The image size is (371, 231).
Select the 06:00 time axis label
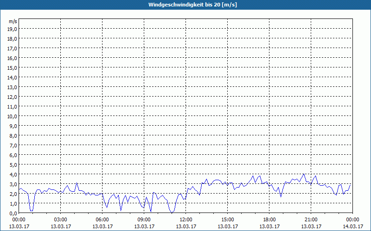click(x=102, y=220)
